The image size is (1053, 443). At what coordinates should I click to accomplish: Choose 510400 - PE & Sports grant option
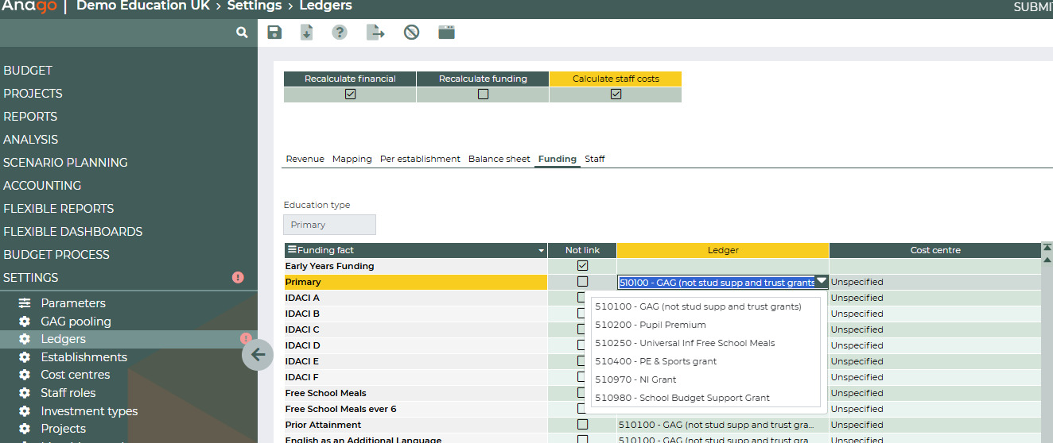pyautogui.click(x=655, y=361)
